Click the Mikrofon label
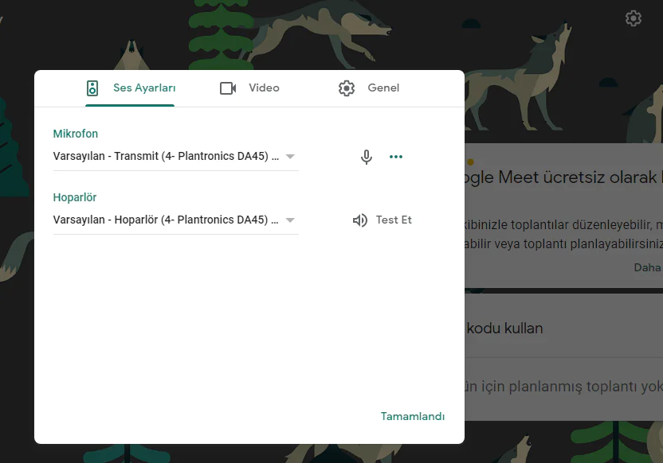Viewport: 663px width, 463px height. tap(75, 134)
